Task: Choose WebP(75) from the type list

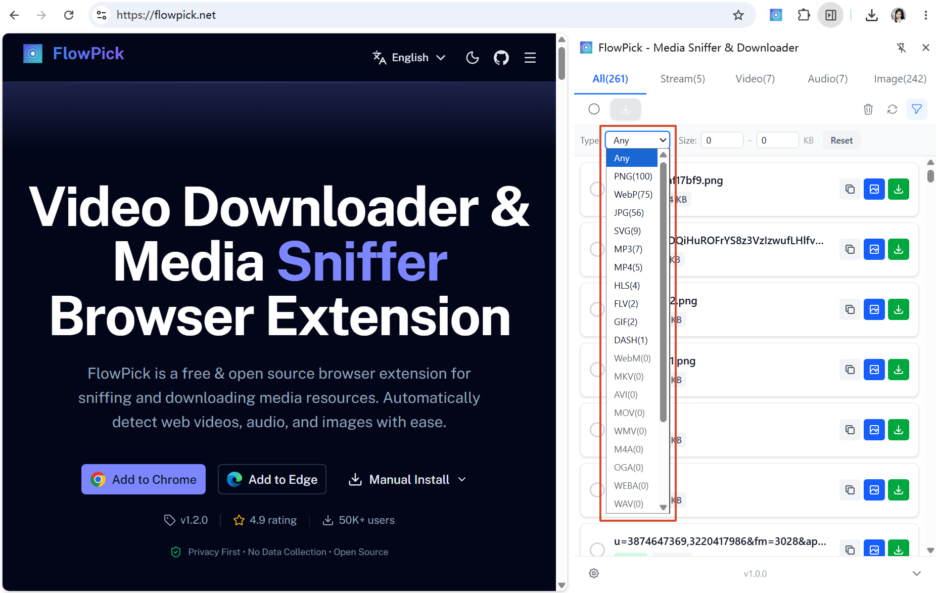Action: click(x=632, y=195)
